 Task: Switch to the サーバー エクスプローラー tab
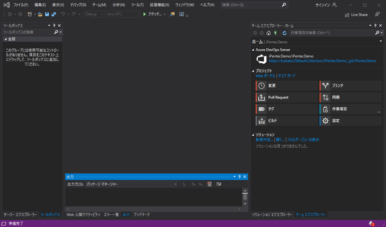pos(20,214)
